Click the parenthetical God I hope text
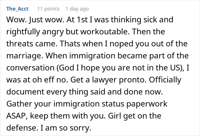This screenshot has height=136, width=200. (120, 68)
